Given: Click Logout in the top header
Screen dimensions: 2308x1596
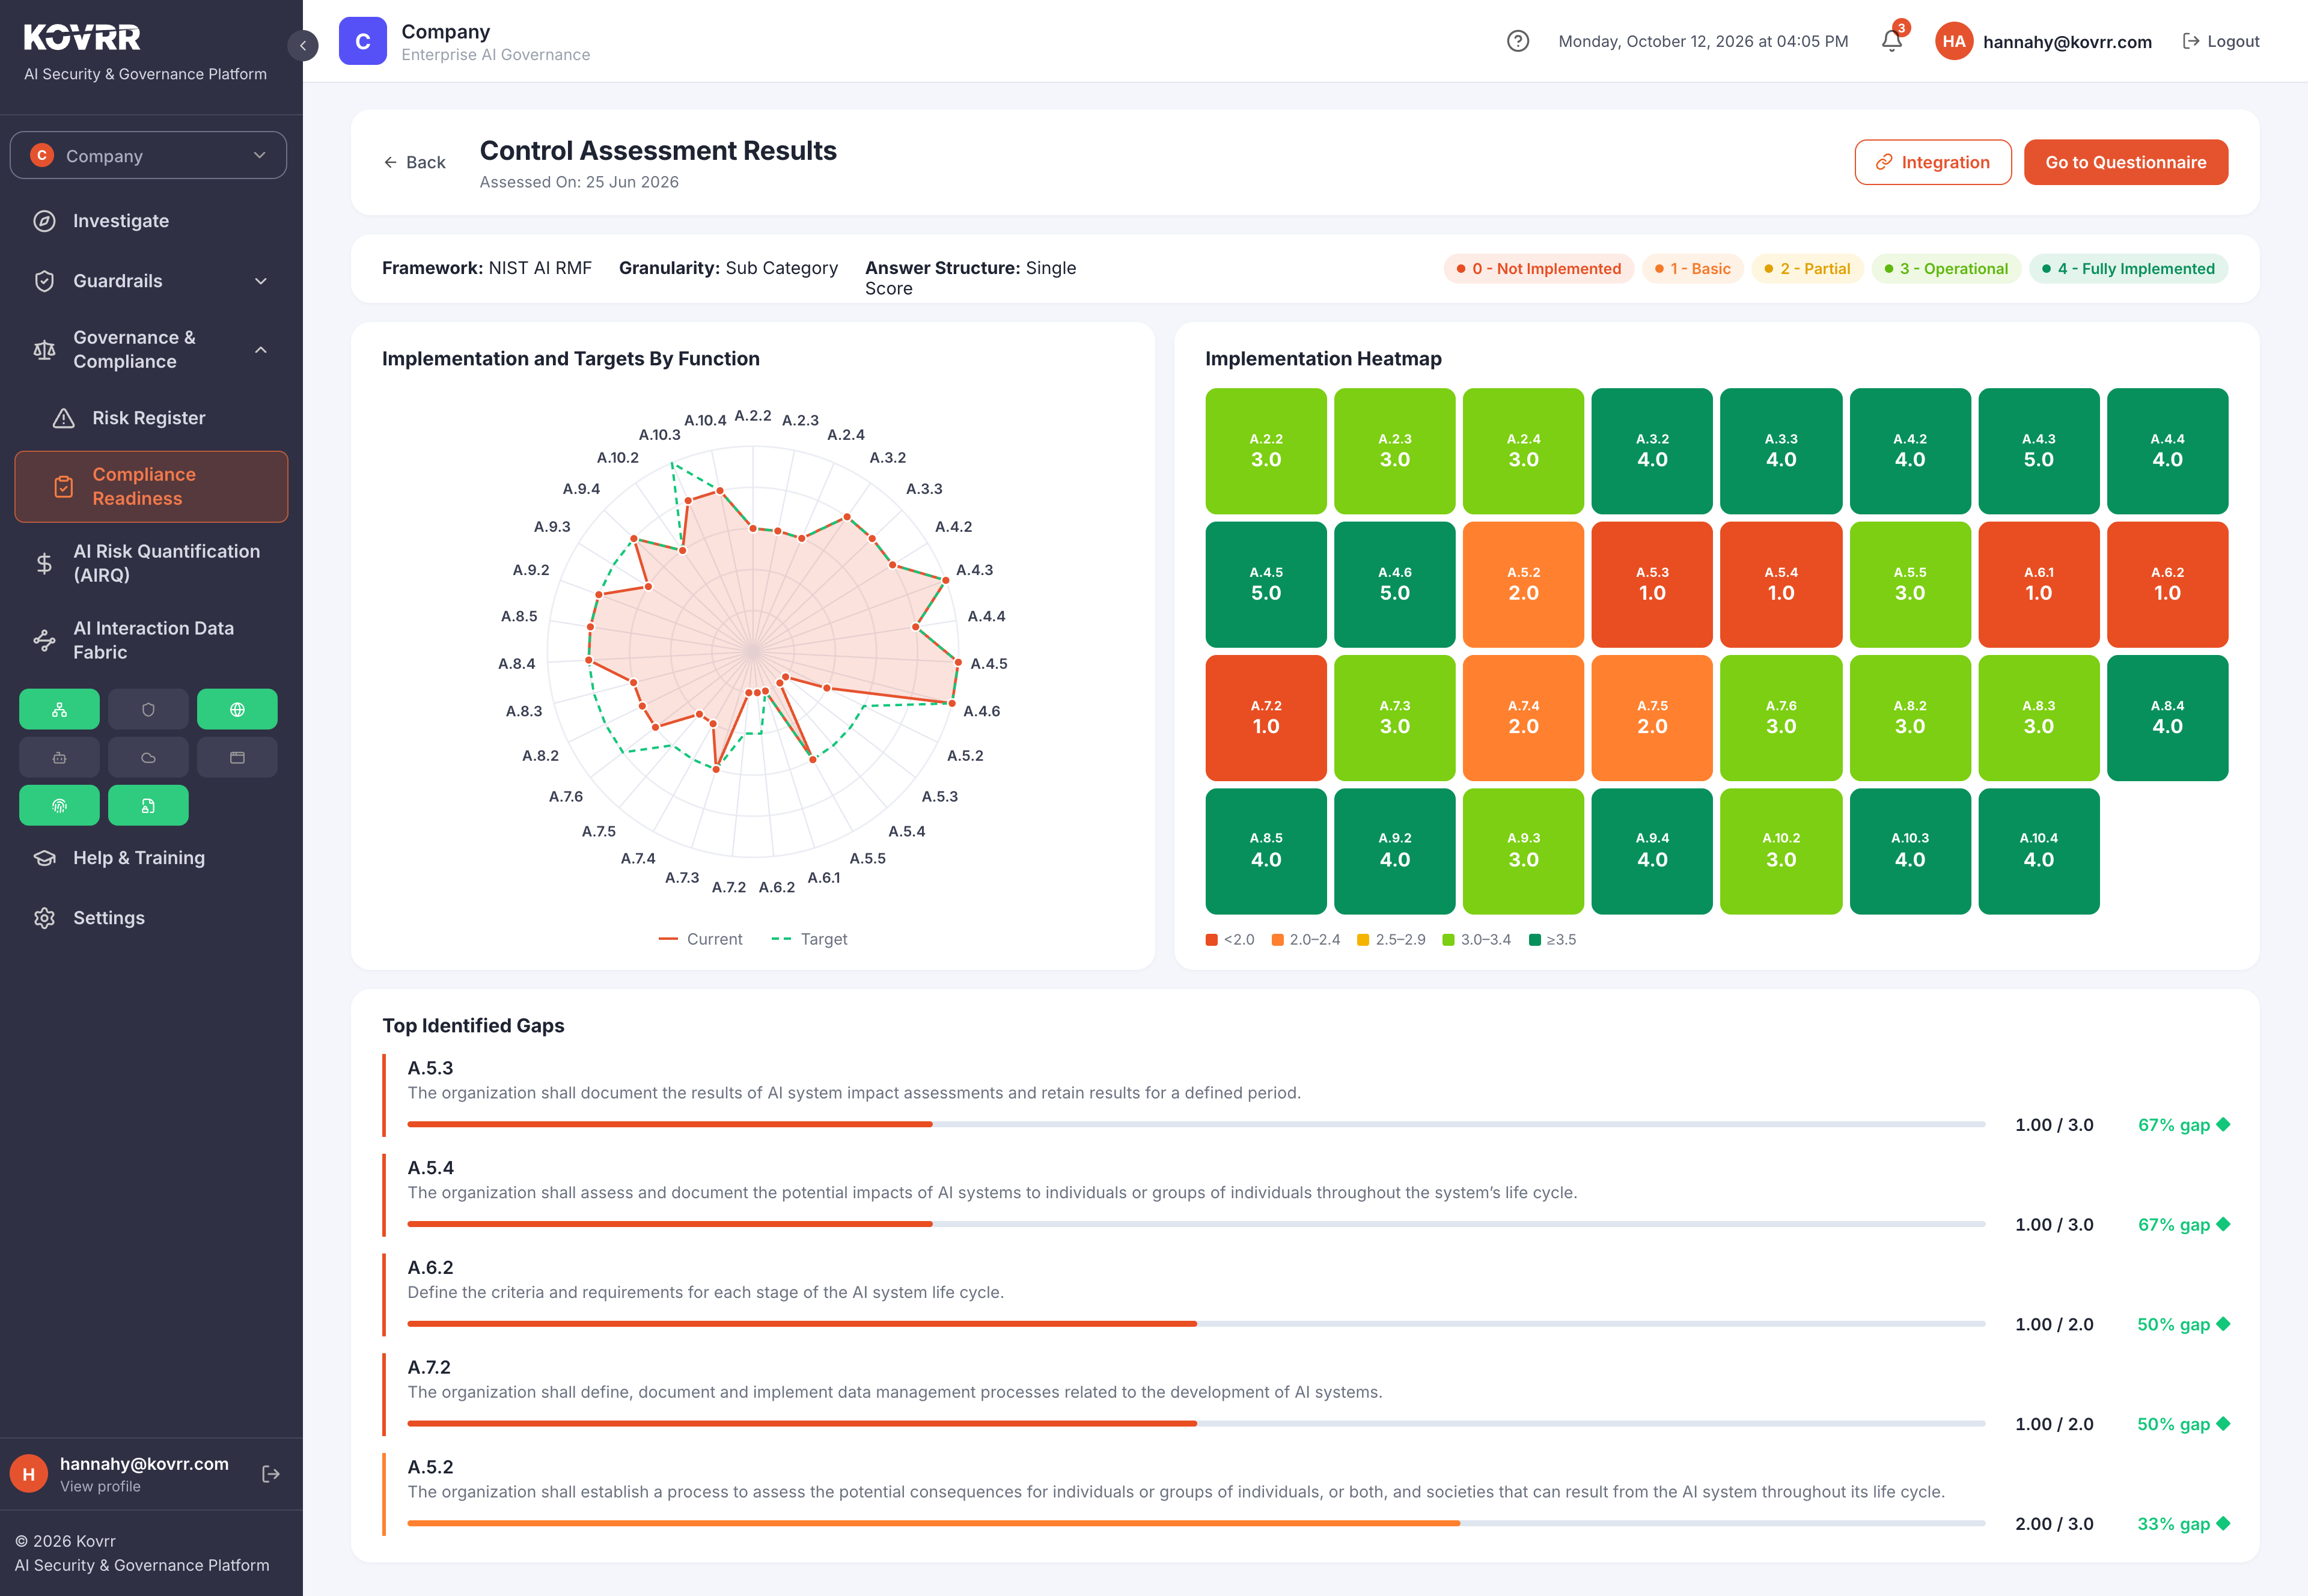Looking at the screenshot, I should [x=2220, y=41].
